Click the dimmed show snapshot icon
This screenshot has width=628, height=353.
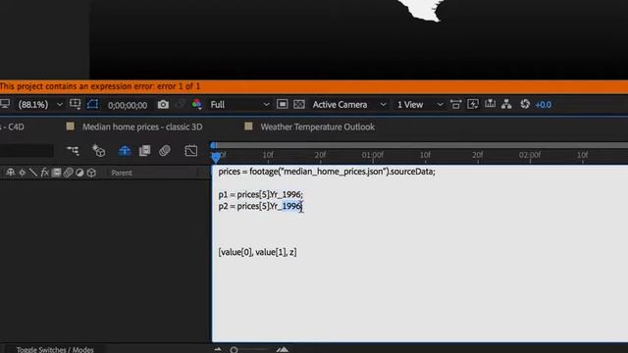pos(181,105)
